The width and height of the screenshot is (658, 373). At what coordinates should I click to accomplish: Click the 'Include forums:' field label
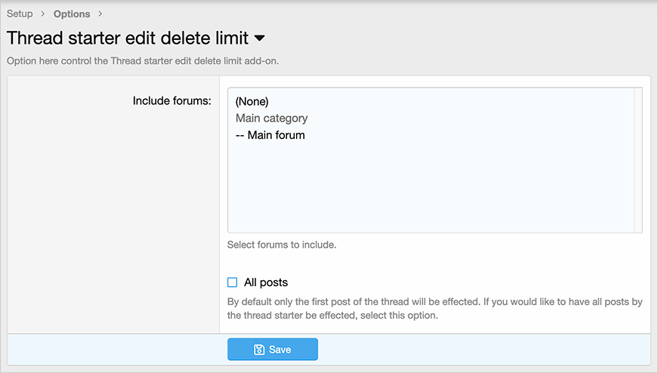coord(171,100)
